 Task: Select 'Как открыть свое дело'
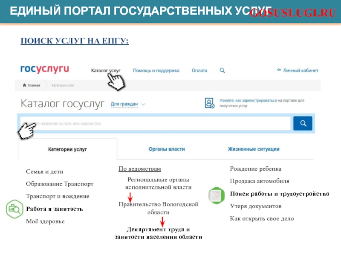[x=262, y=218]
